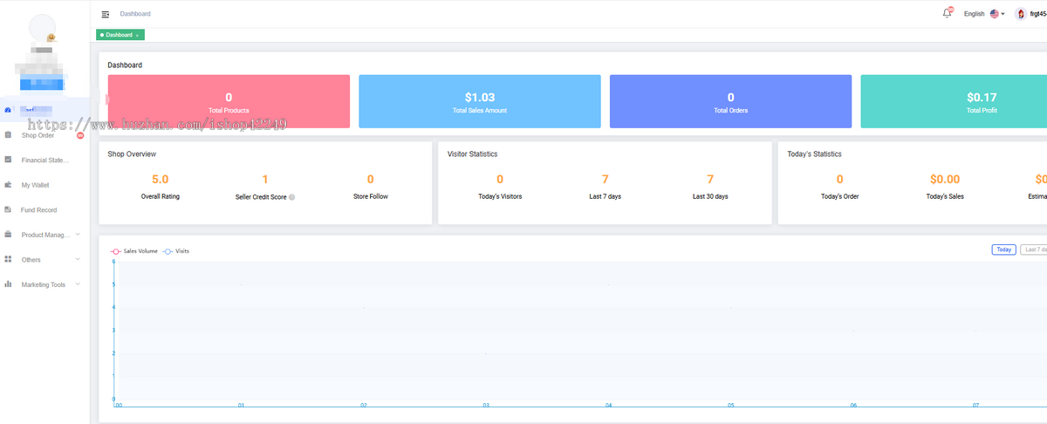Click the Seller Credit Score info icon

coord(291,197)
